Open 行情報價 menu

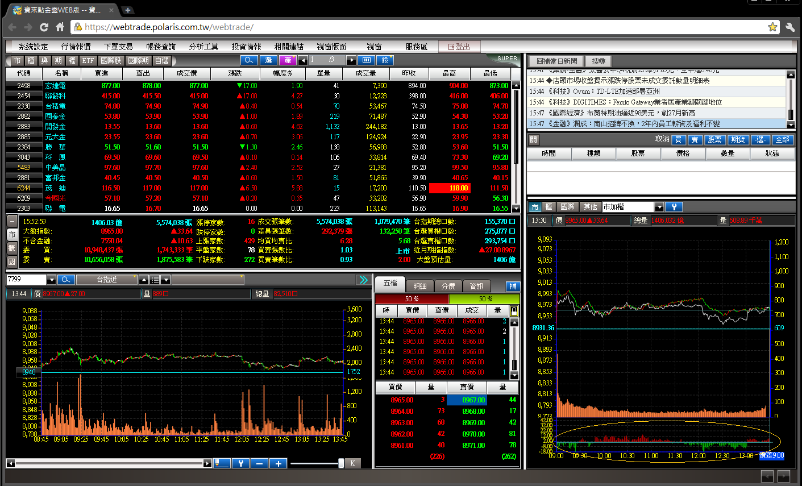coord(76,47)
